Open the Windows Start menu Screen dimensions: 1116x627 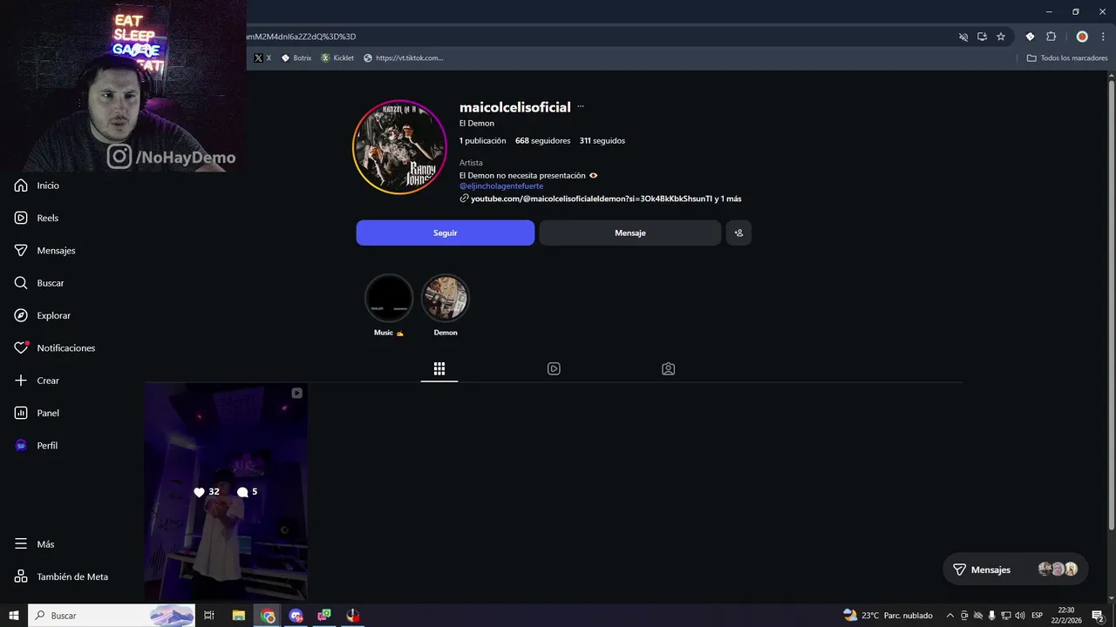pyautogui.click(x=14, y=616)
